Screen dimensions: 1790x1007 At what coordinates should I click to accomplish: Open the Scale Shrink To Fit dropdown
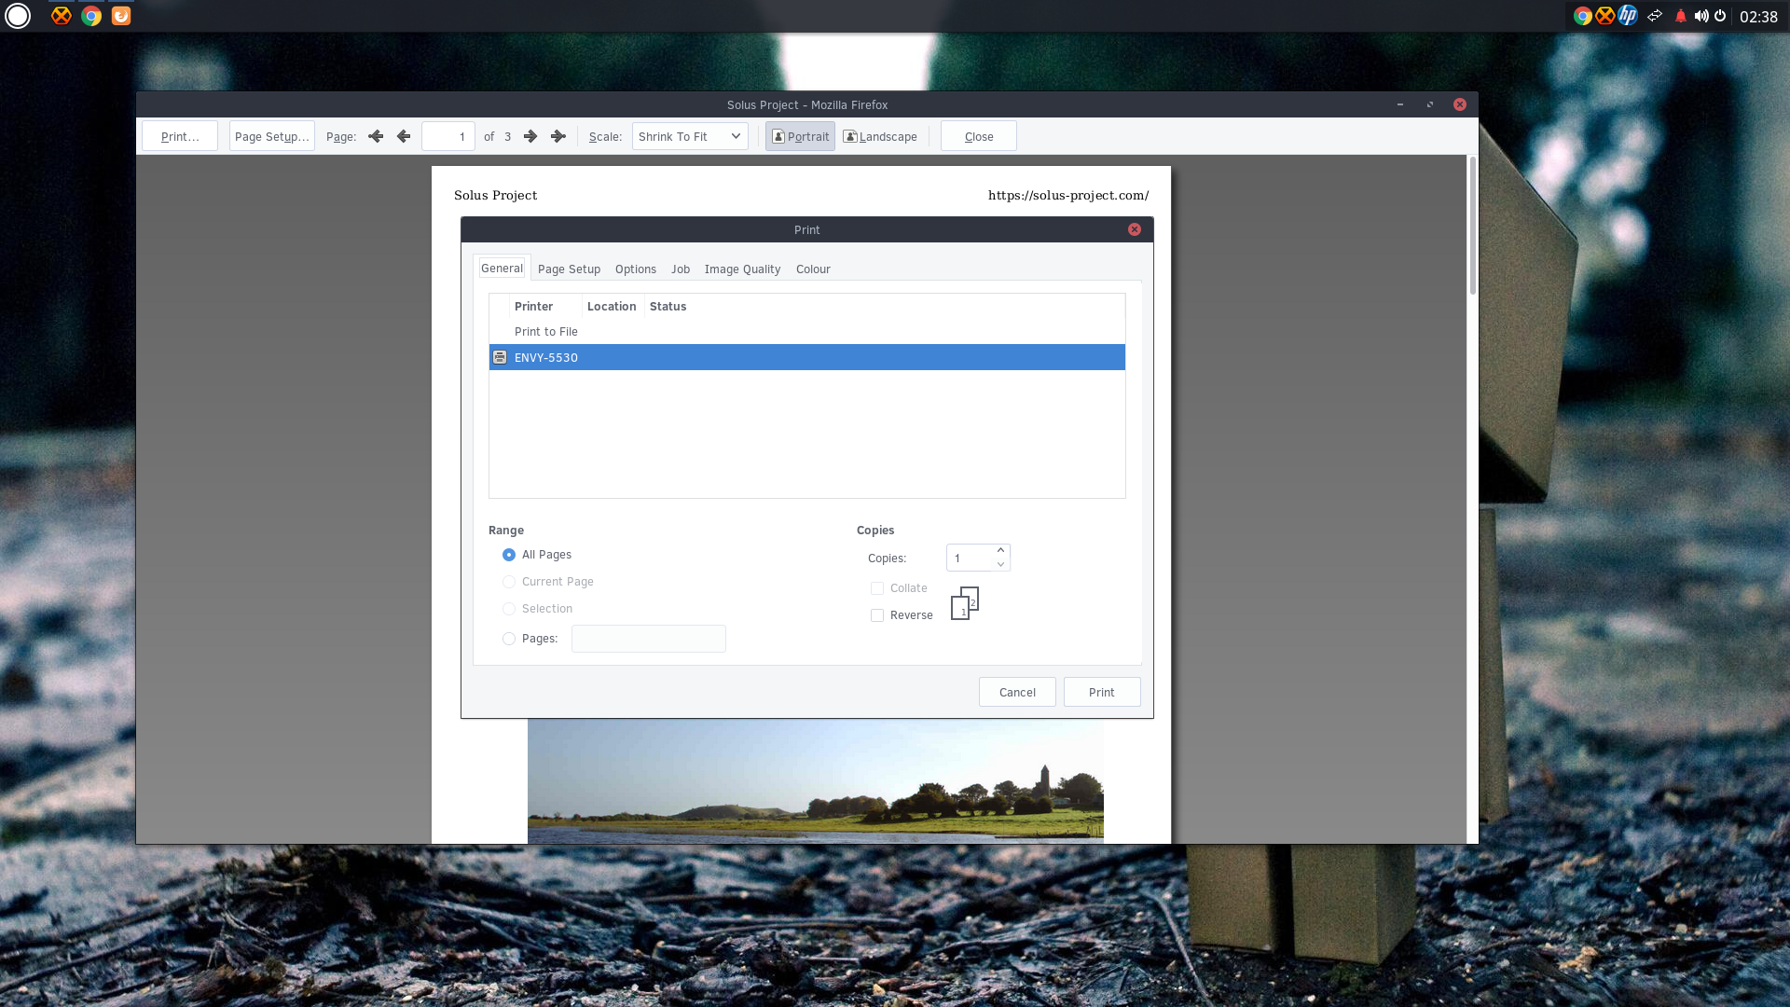pyautogui.click(x=690, y=136)
